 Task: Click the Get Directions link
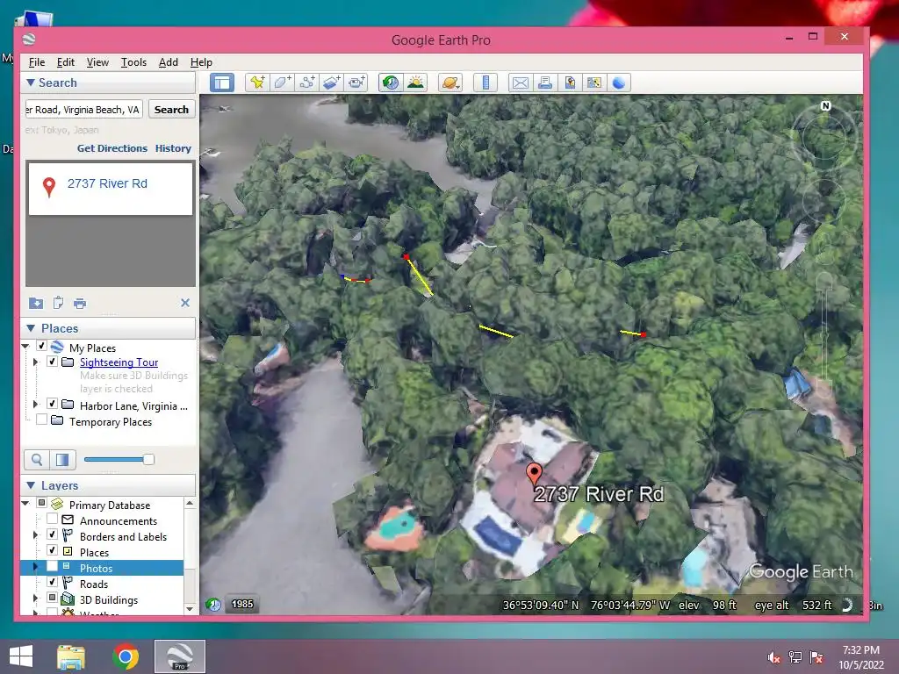tap(112, 148)
